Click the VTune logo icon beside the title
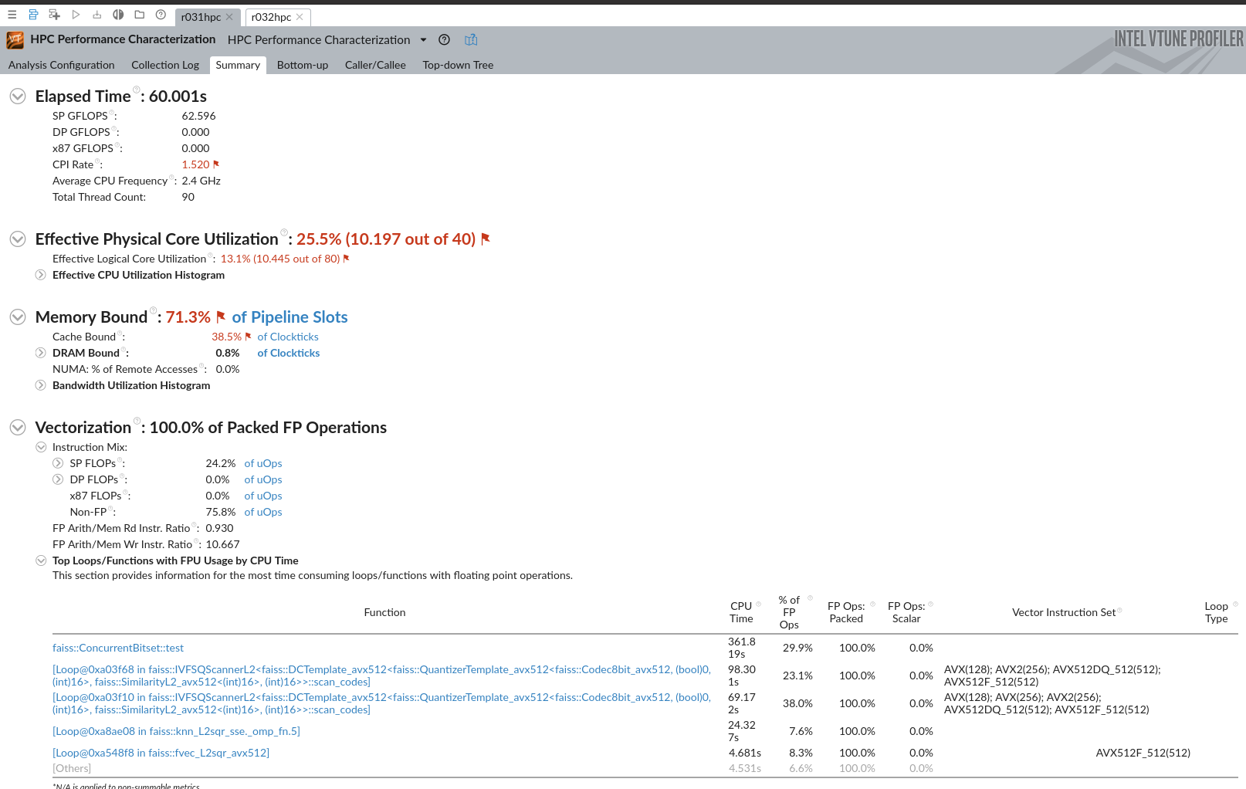Screen dimensions: 1246x789 click(x=15, y=40)
